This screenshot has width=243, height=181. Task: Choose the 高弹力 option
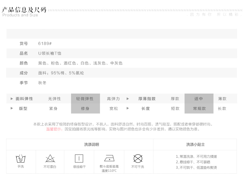click(x=114, y=98)
